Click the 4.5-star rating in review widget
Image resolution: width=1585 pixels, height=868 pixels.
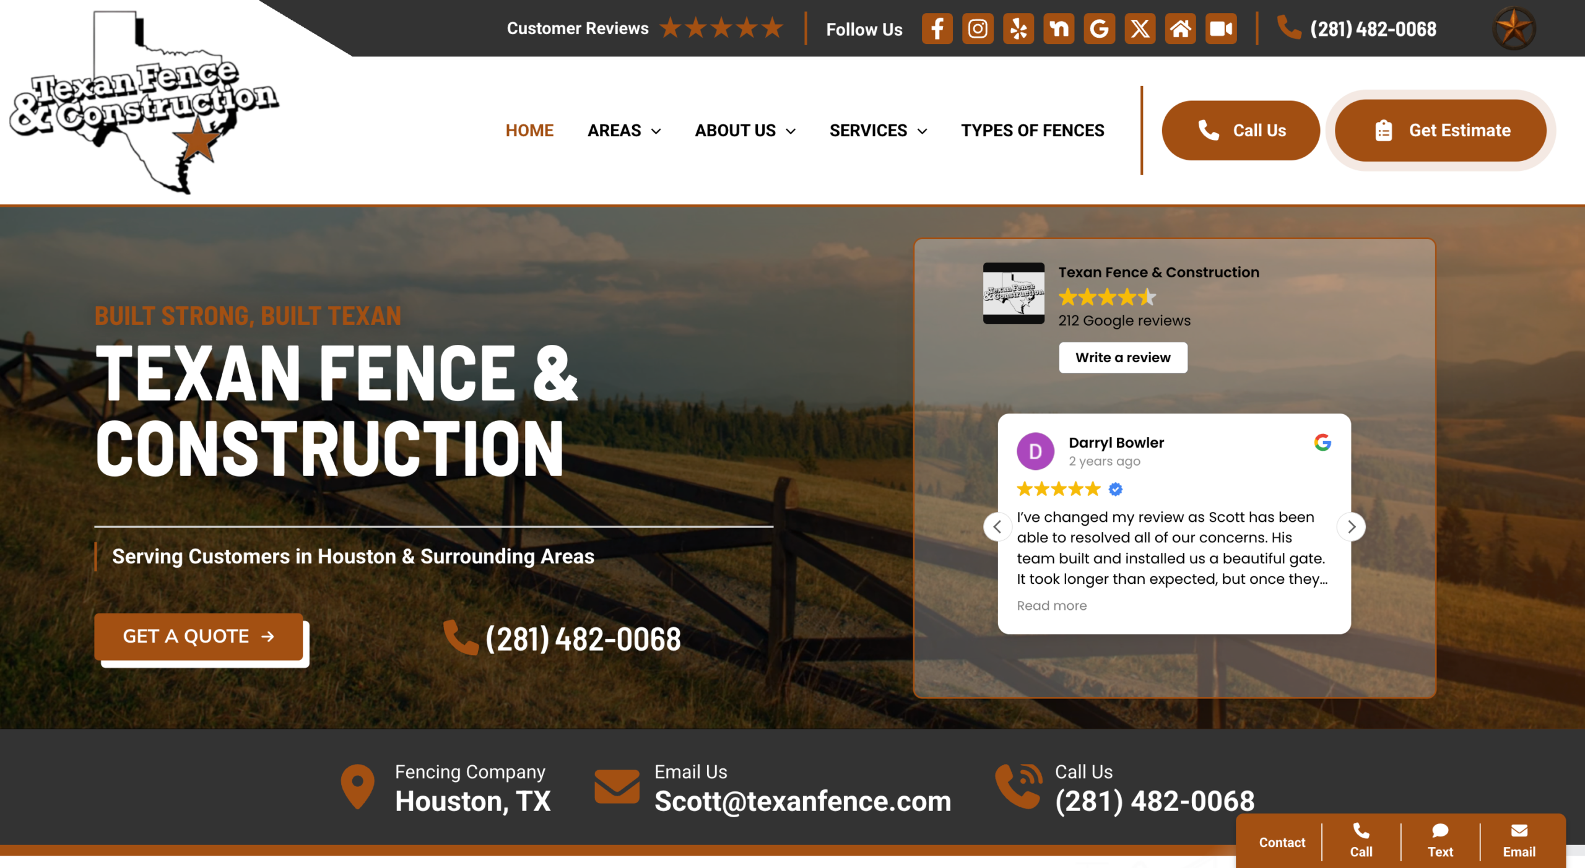coord(1106,298)
